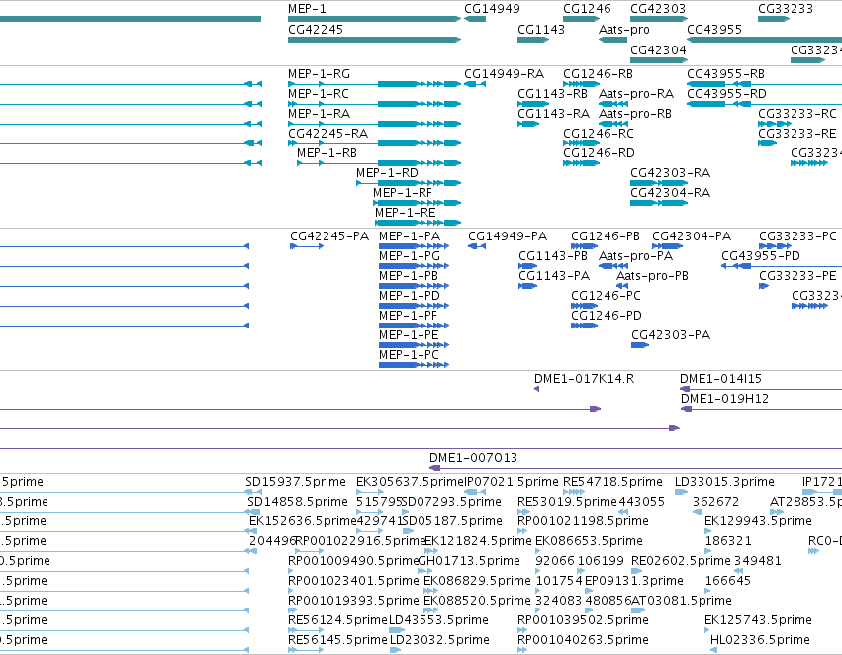Select protein CG1143-PB
The height and width of the screenshot is (655, 842).
pos(553,256)
